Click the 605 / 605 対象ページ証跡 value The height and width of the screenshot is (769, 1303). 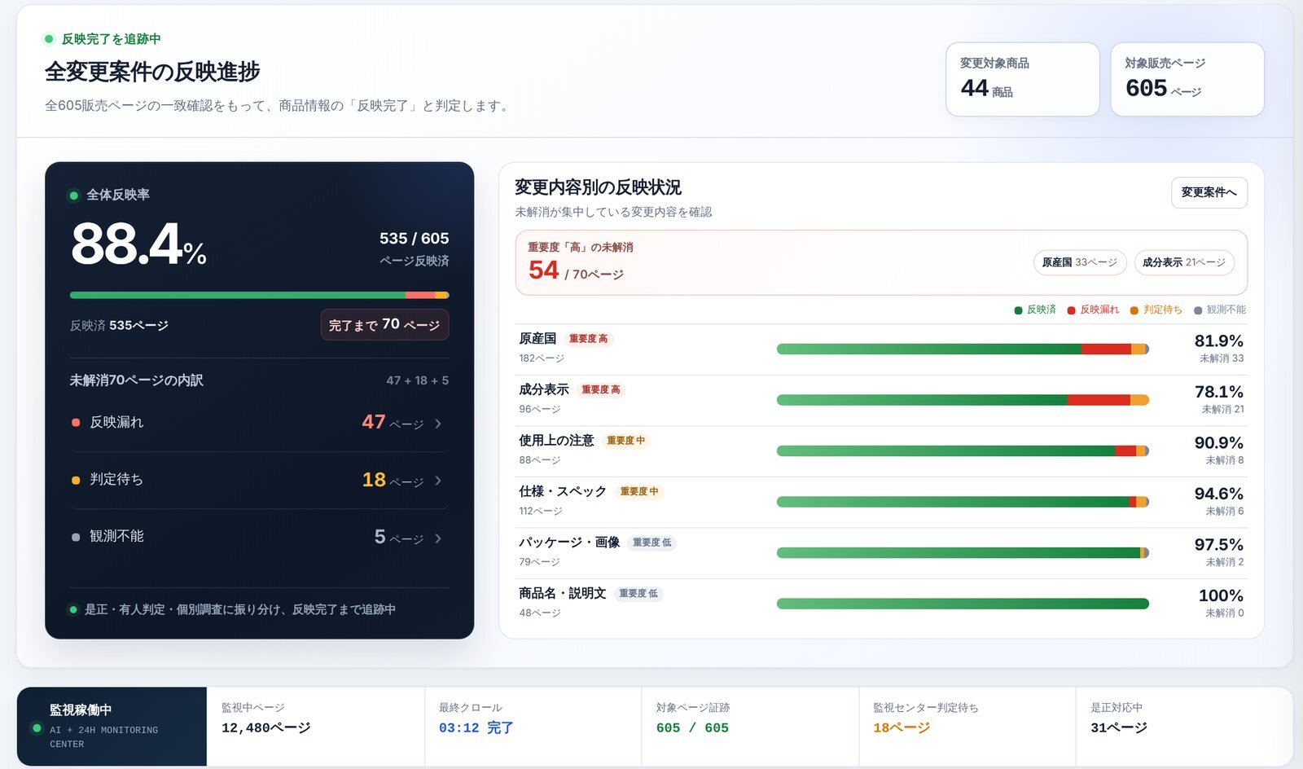[692, 727]
